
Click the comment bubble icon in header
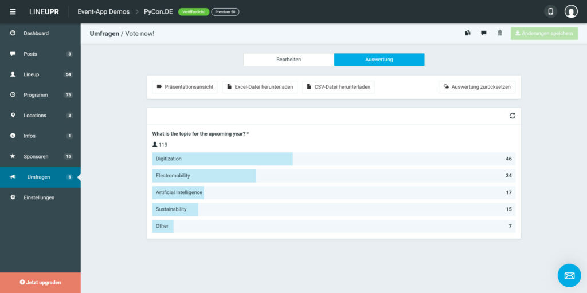(484, 33)
